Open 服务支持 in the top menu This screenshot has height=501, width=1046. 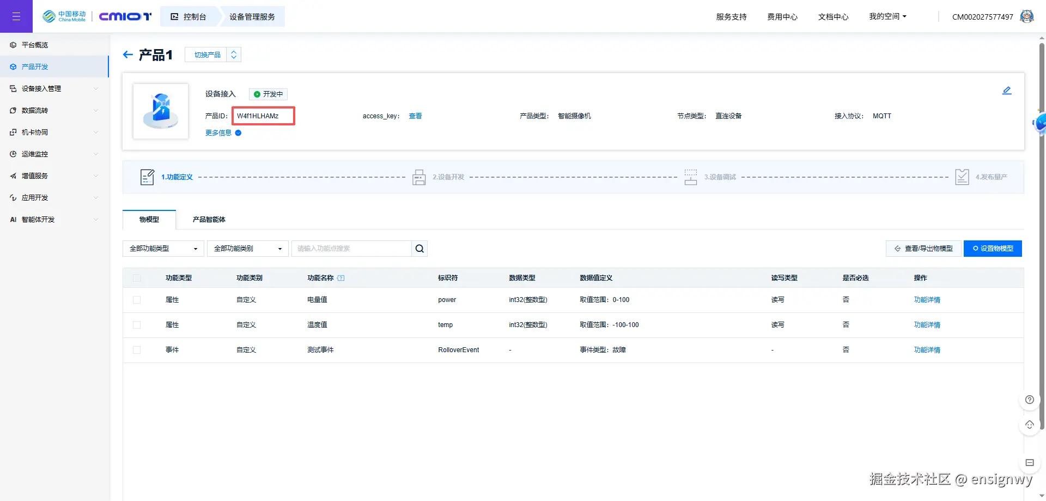(x=732, y=17)
